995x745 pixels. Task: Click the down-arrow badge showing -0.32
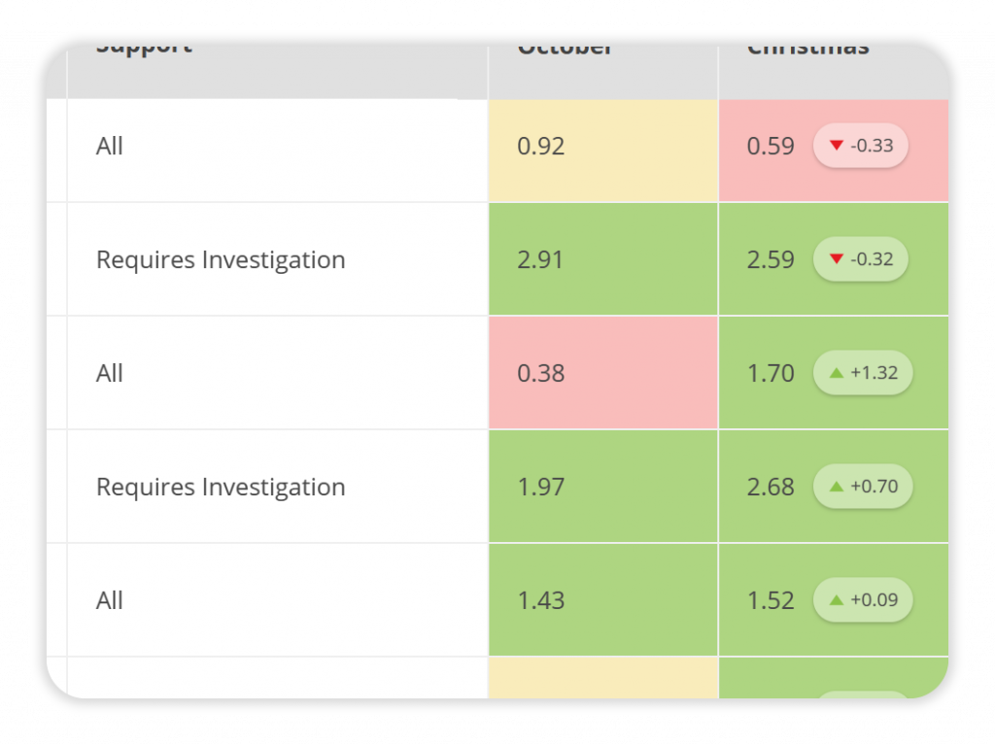coord(861,259)
